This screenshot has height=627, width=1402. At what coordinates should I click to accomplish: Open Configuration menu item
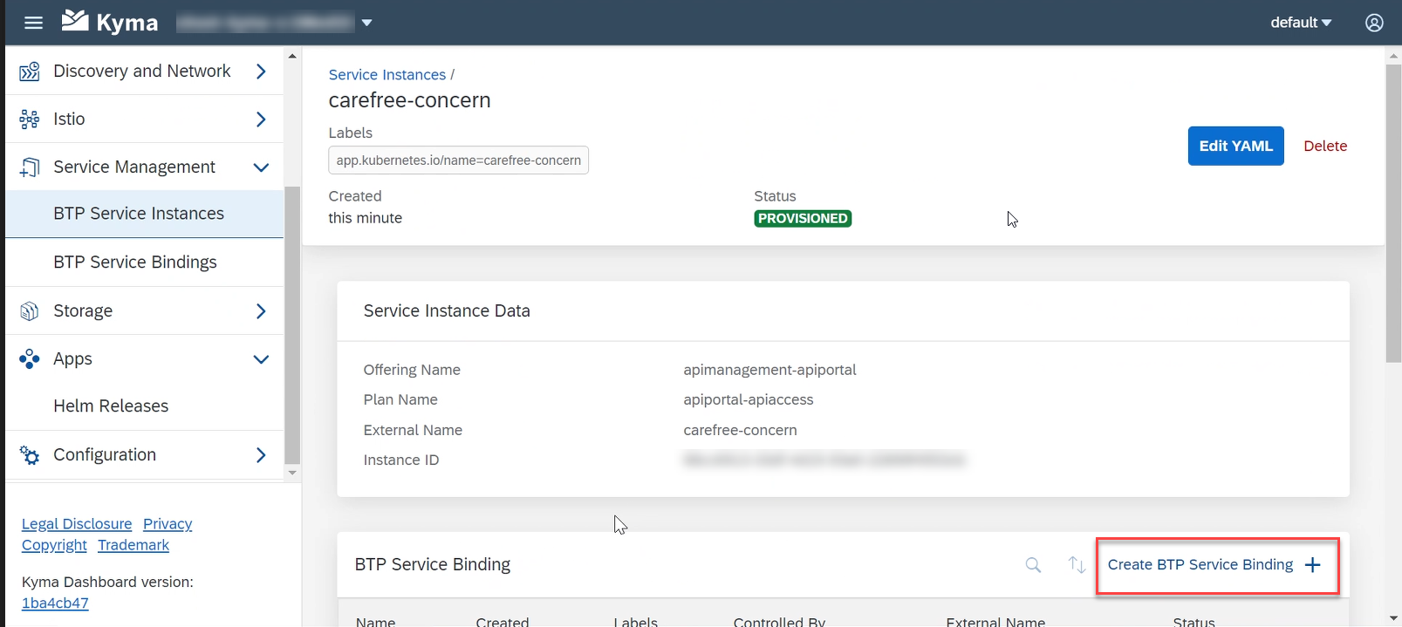coord(145,455)
